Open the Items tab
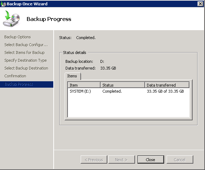 click(72, 76)
